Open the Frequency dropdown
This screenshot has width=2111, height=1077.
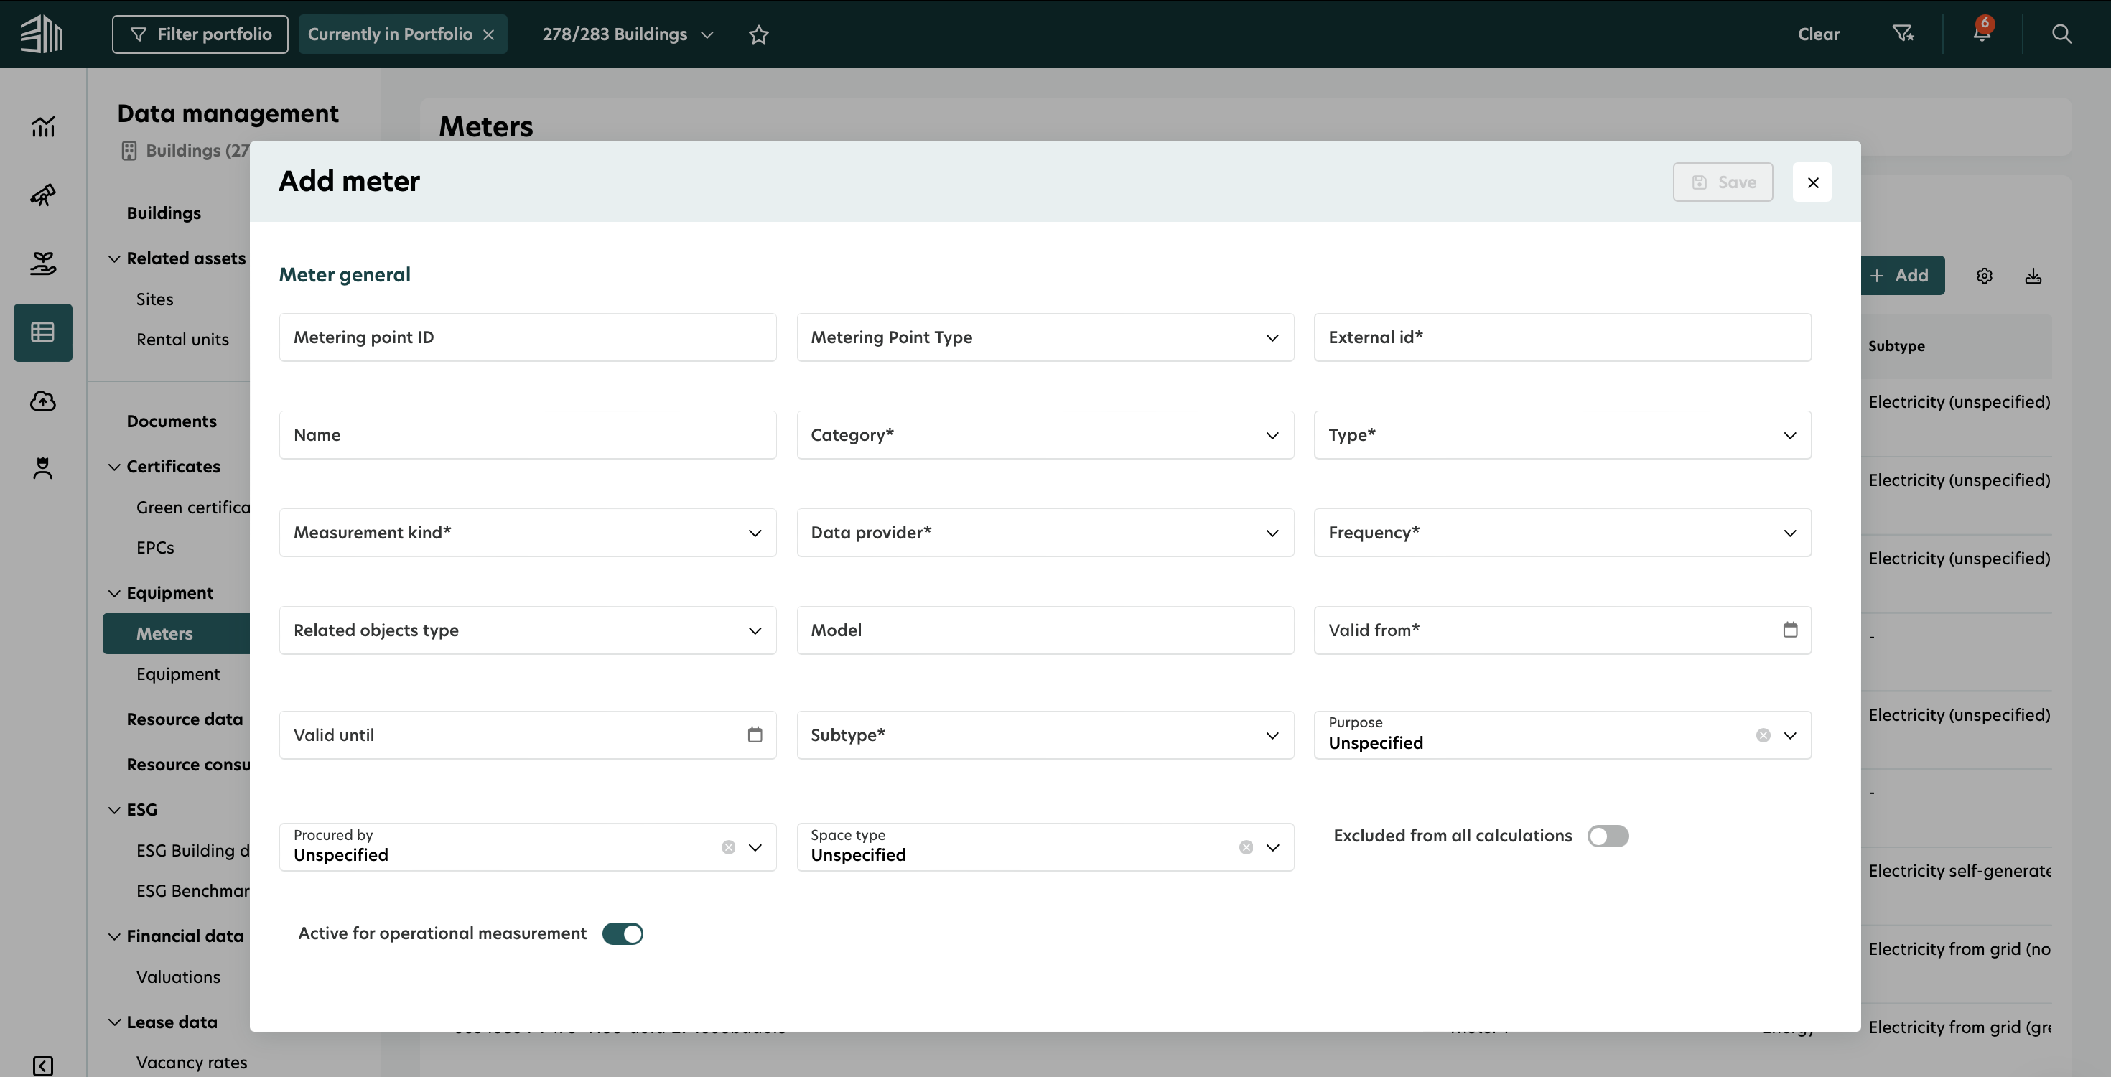coord(1562,533)
